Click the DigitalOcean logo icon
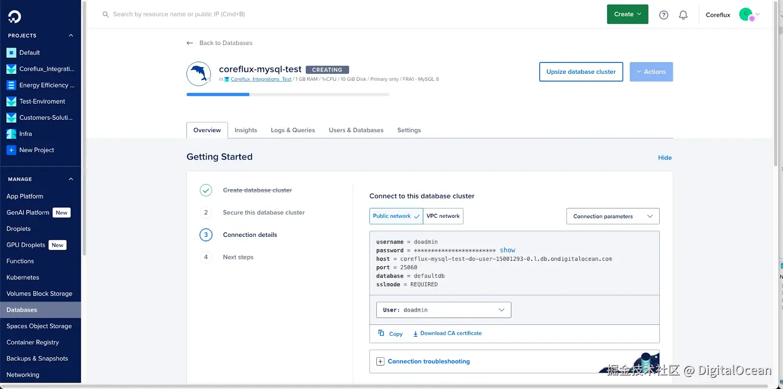The image size is (783, 389). pyautogui.click(x=15, y=17)
